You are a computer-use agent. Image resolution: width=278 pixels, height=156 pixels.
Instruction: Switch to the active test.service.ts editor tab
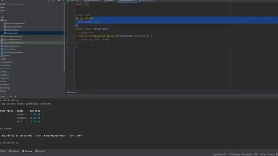pos(127,1)
